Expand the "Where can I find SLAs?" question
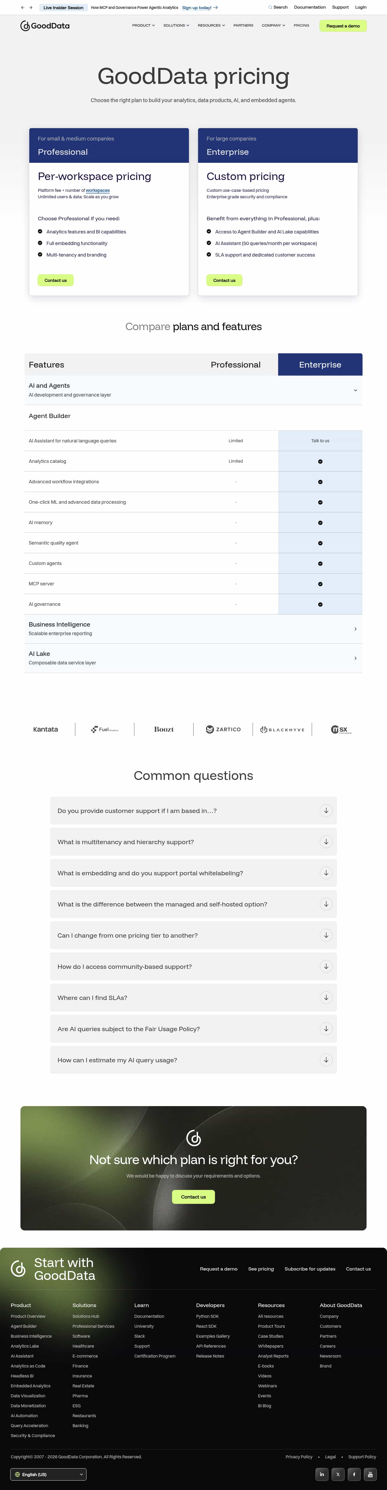 click(x=326, y=997)
